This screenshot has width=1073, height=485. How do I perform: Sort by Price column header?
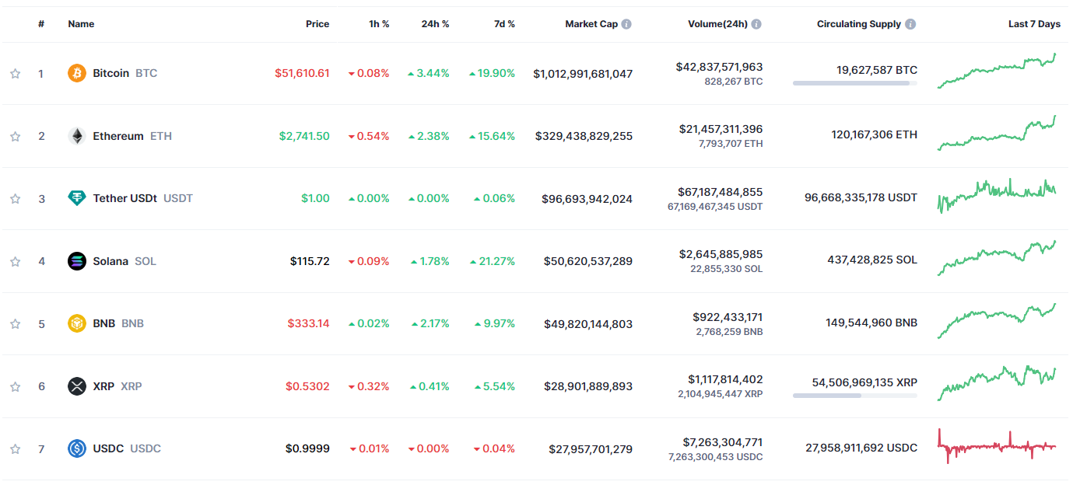click(317, 24)
